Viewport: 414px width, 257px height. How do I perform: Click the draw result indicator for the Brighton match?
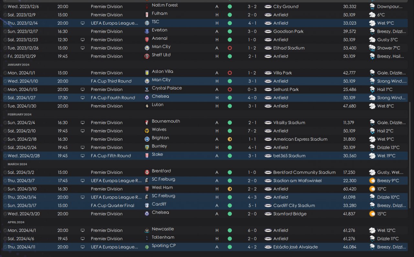point(230,139)
